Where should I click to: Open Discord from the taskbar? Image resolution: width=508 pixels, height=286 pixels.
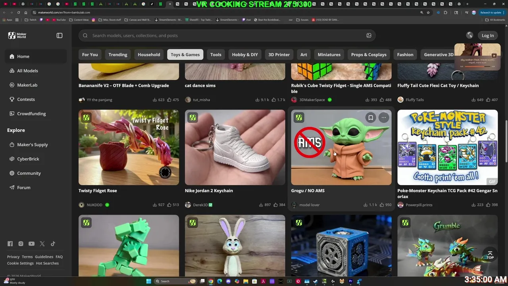coord(228,281)
